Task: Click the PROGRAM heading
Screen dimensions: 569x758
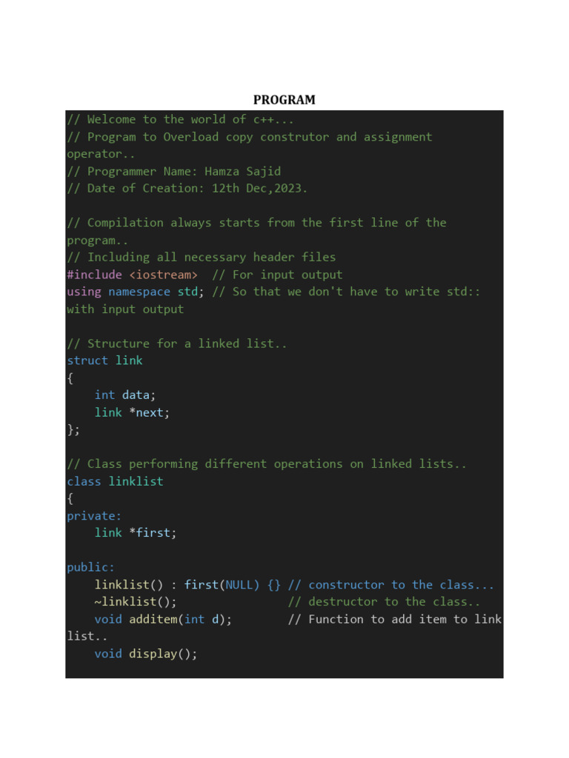Action: (x=284, y=100)
